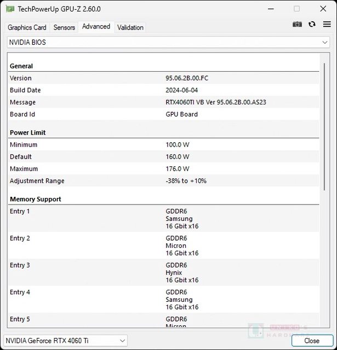Open the hamburger menu icon
337x350 pixels.
pos(326,24)
